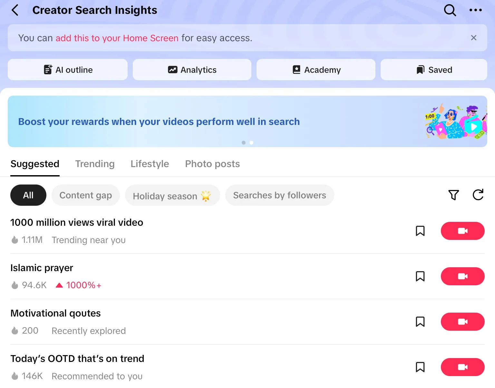Switch to the Trending tab

[95, 164]
